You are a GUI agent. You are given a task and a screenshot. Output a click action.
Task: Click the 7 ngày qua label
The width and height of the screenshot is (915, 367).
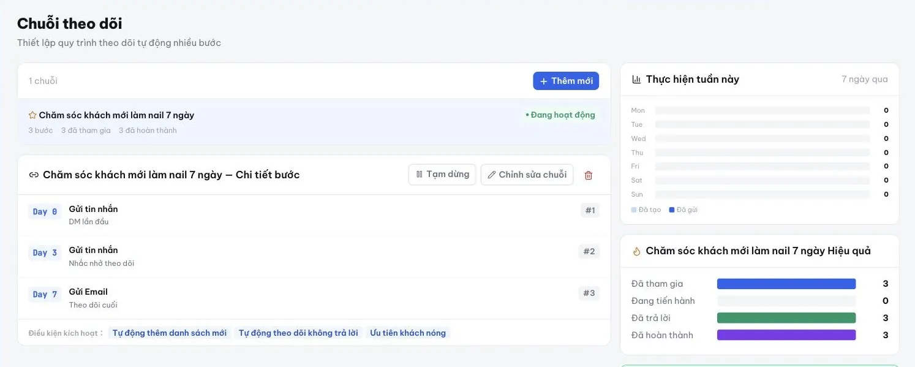tap(864, 80)
